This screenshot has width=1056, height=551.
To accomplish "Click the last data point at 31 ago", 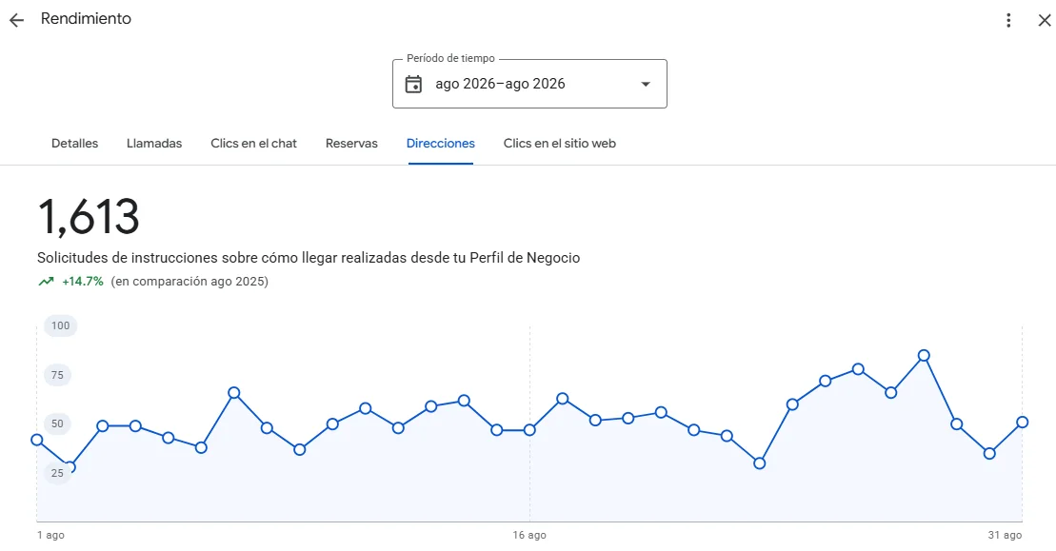I will [x=1023, y=422].
